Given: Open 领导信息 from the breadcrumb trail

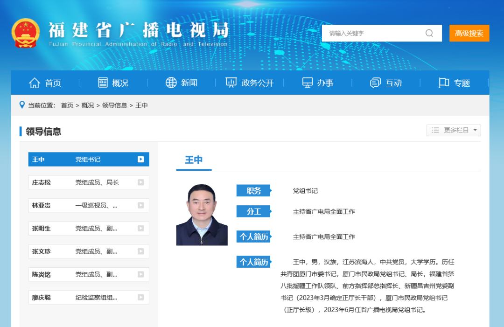Looking at the screenshot, I should [115, 105].
